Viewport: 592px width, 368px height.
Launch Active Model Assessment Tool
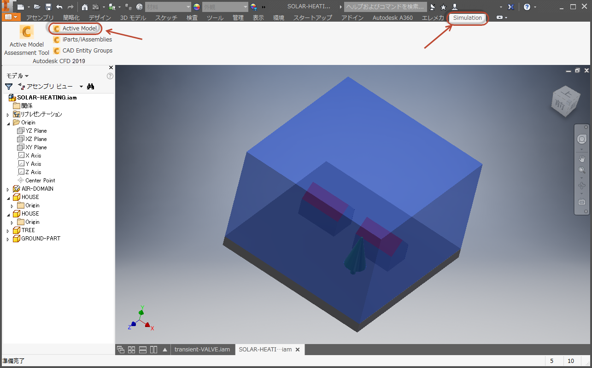27,40
